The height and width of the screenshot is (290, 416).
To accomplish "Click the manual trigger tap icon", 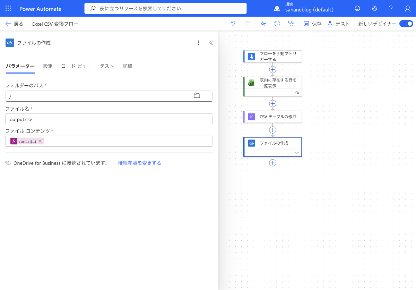I will (252, 56).
